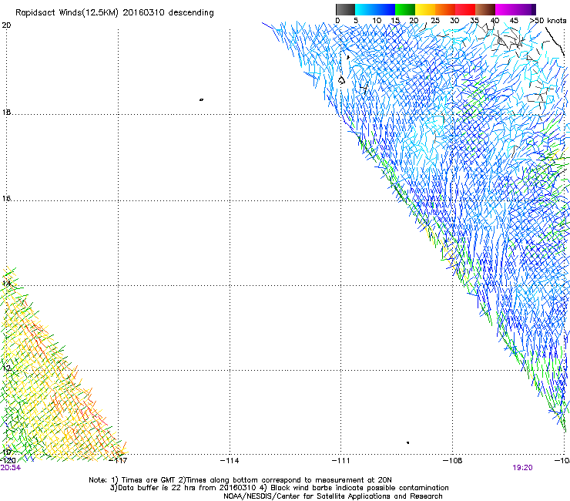Screen dimensions: 570x501
Task: Click the latitude axis label '16'
Action: click(x=6, y=198)
